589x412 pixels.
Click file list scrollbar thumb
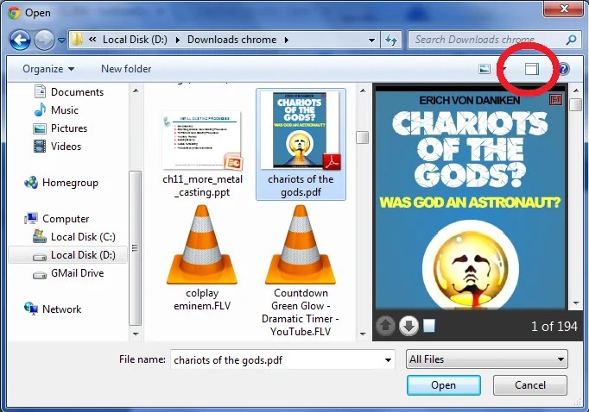point(363,137)
